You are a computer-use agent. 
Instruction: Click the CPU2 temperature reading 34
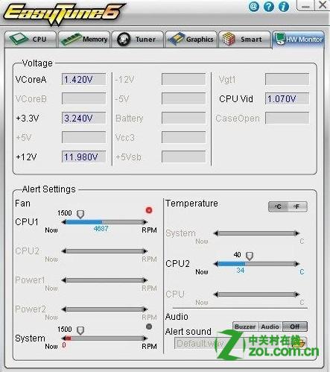(240, 271)
